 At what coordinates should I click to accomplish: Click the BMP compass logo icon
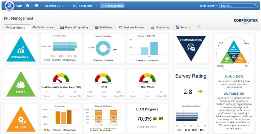(10, 6)
